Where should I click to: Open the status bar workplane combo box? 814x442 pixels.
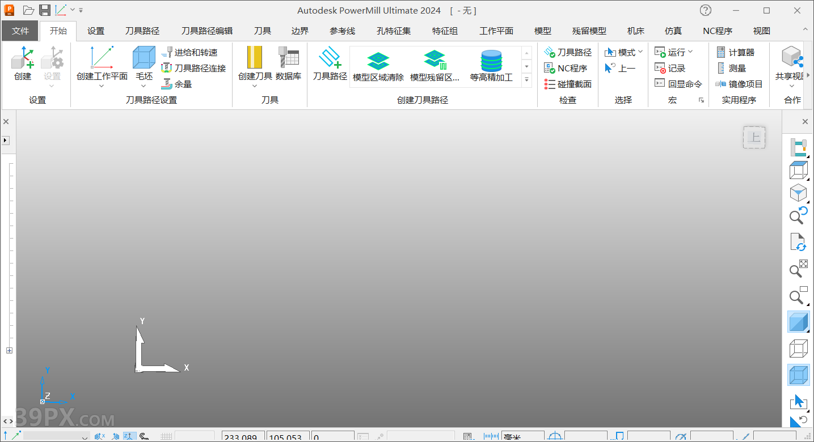[57, 436]
